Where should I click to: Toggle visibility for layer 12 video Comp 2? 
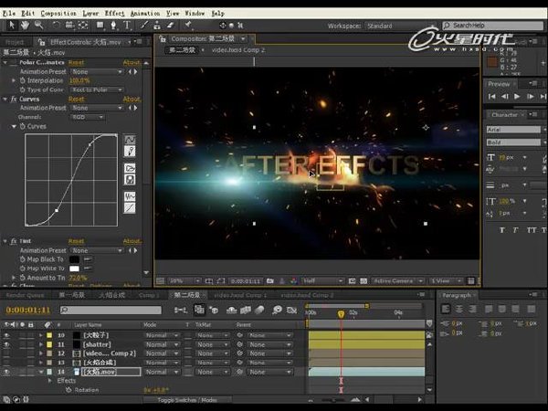coord(6,353)
